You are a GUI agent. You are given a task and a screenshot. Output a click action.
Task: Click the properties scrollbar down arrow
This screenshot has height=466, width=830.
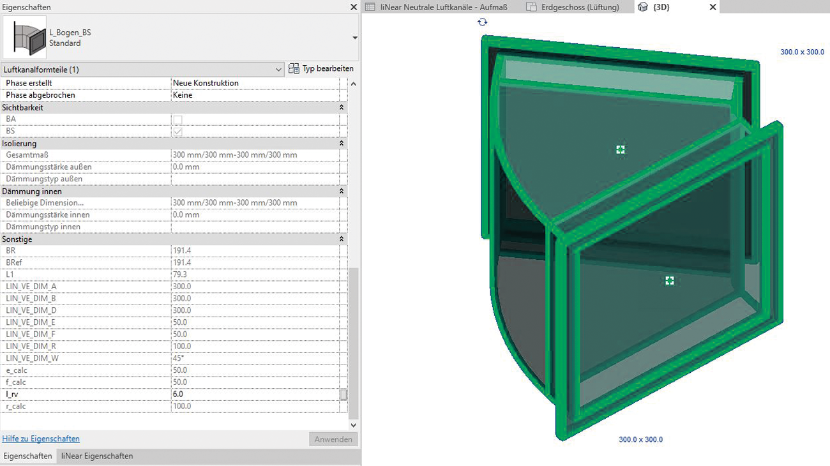354,425
